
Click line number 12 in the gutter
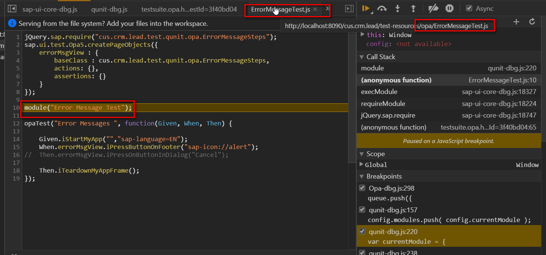tap(16, 124)
